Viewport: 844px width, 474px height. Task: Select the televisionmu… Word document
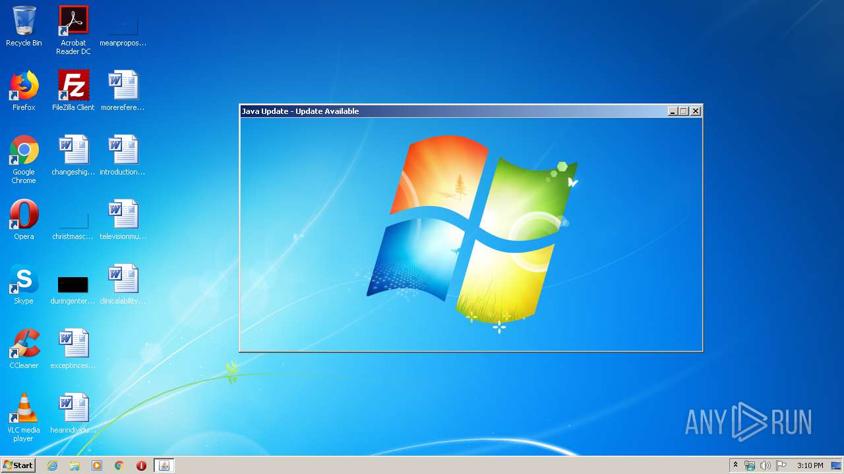coord(123,220)
